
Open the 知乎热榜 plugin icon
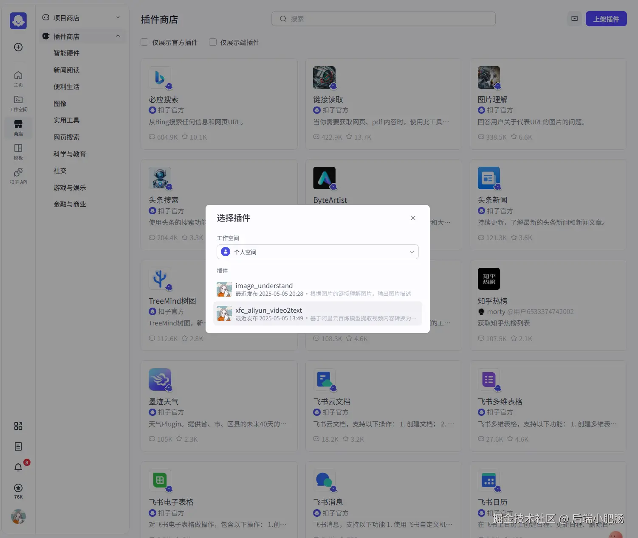click(488, 279)
